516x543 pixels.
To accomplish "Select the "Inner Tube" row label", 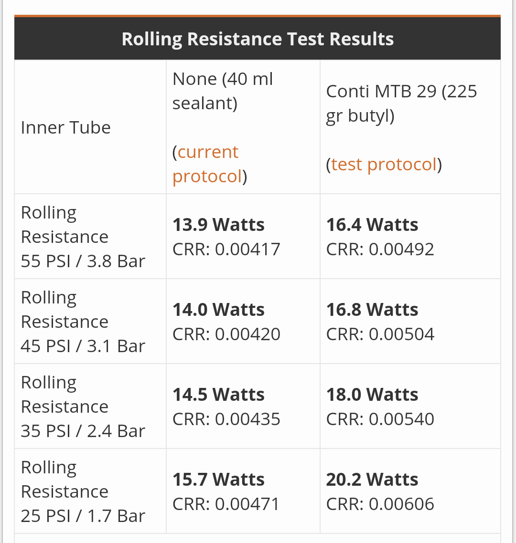I will click(x=66, y=127).
